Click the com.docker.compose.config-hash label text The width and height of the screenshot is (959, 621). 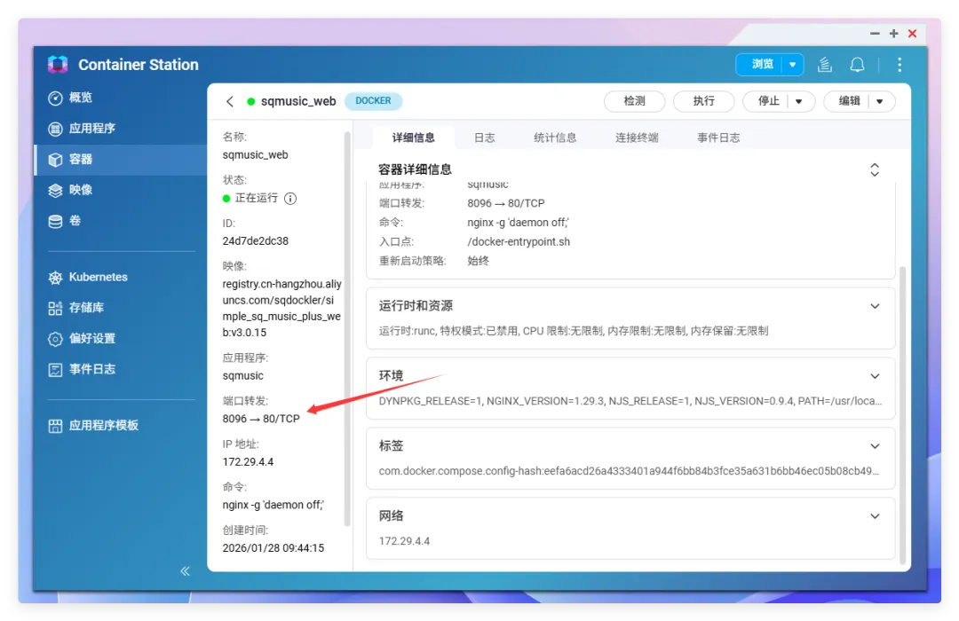pos(629,471)
